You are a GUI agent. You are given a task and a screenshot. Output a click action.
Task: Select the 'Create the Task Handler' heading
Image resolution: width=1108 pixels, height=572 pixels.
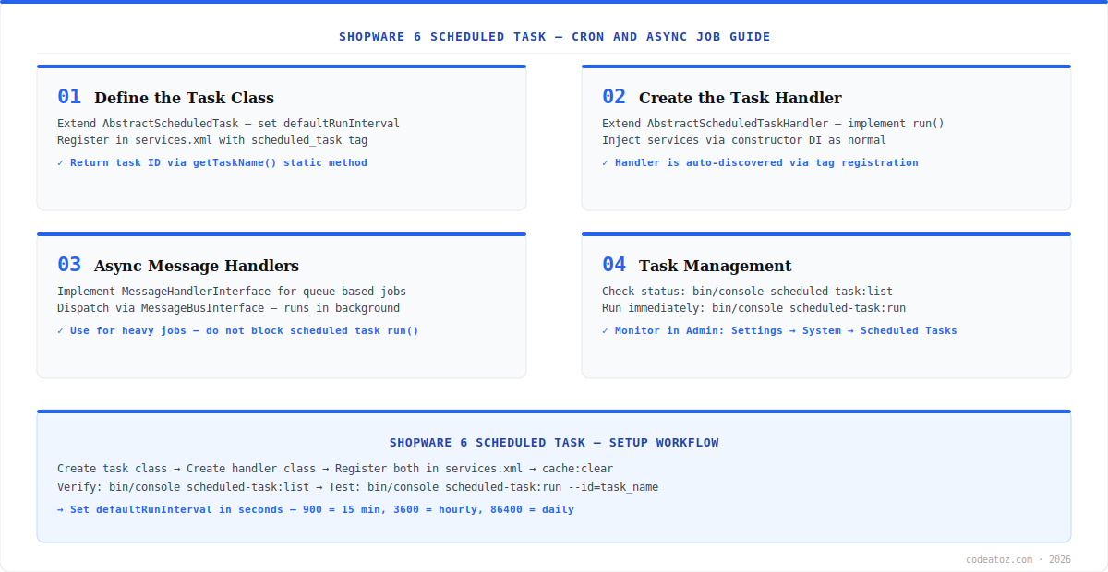[741, 98]
